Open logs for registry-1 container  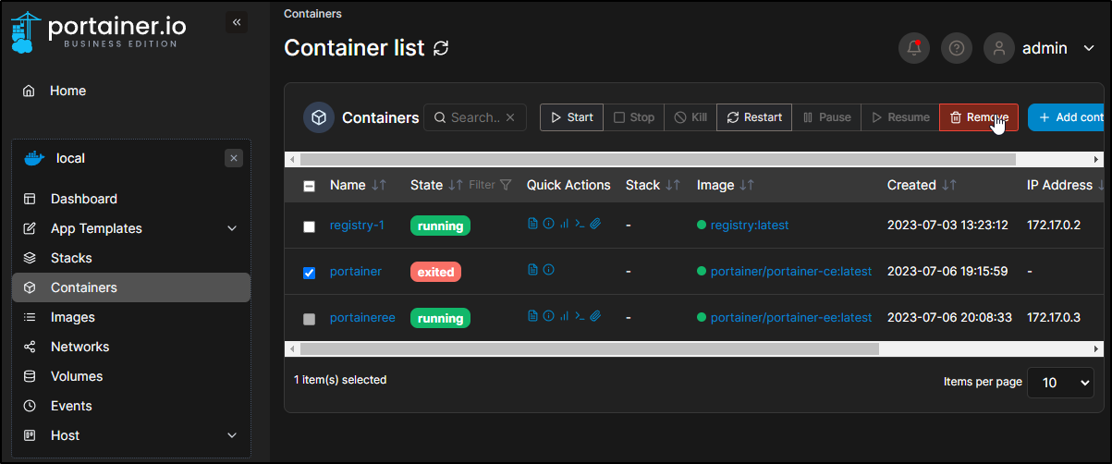(532, 224)
